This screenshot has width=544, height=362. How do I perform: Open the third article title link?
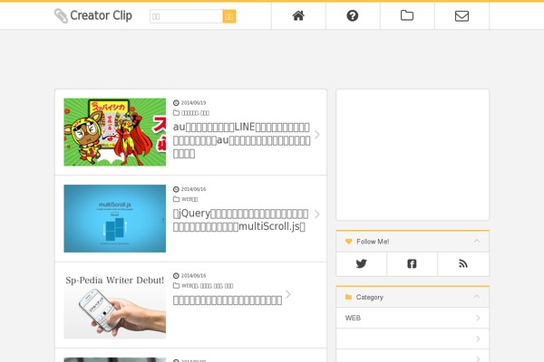point(228,300)
